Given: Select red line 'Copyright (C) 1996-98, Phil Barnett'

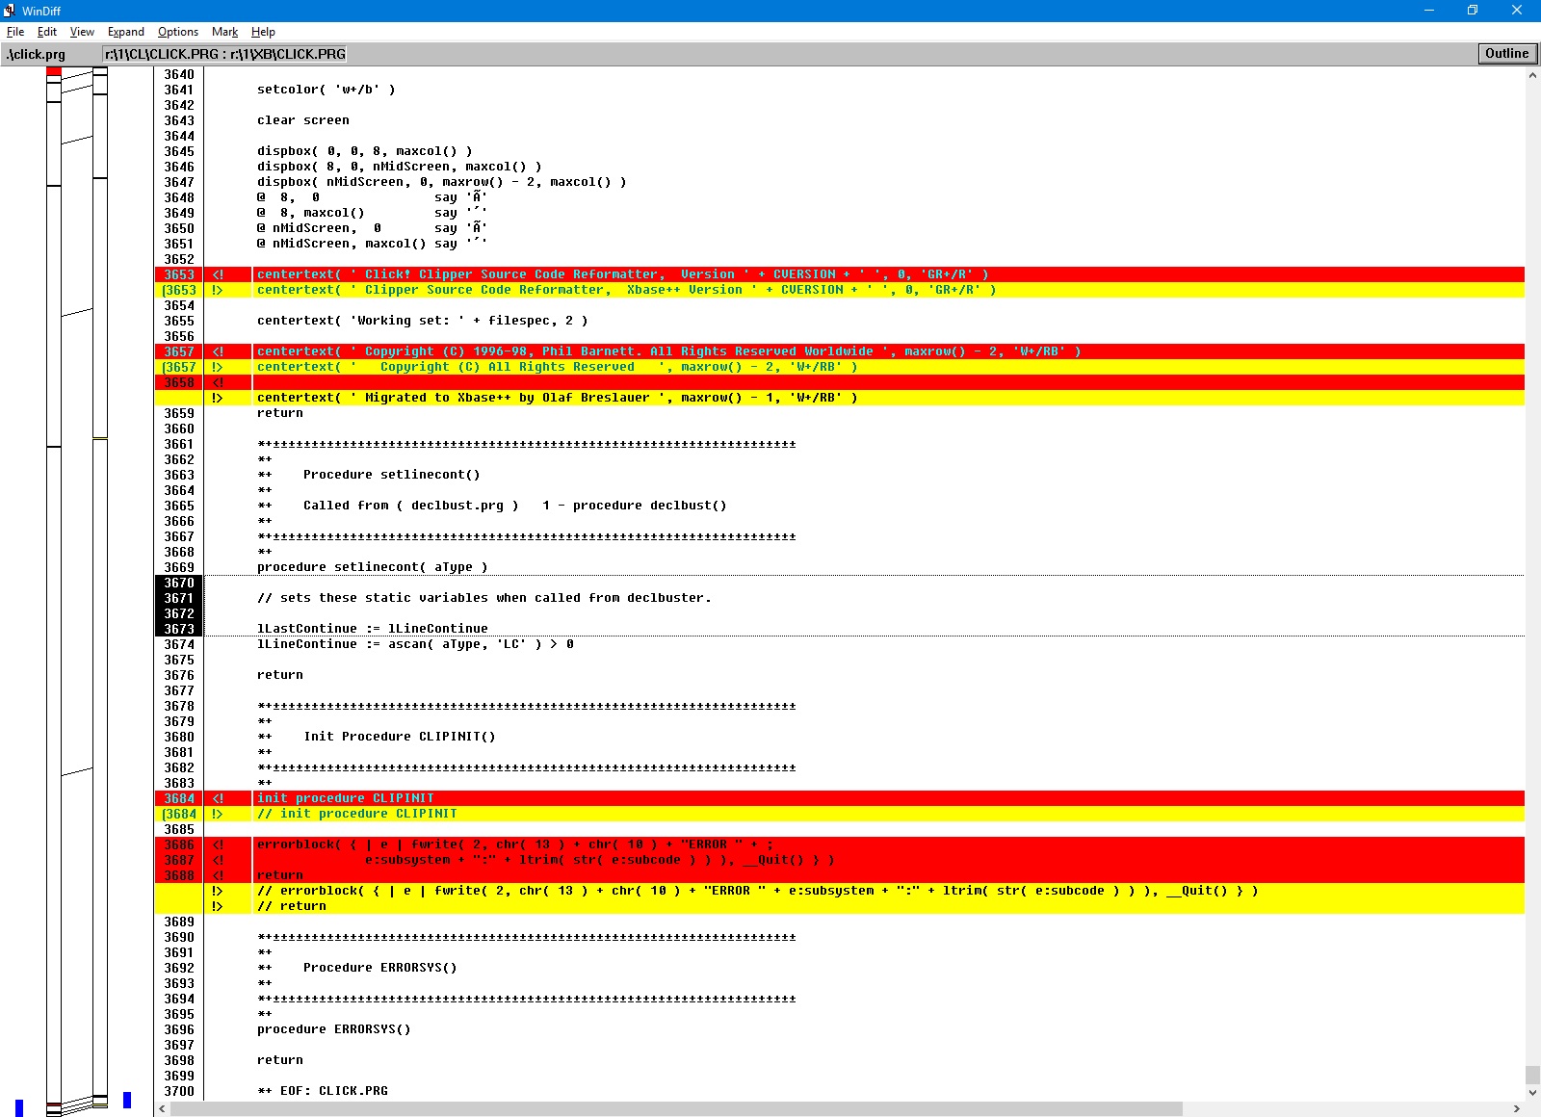Looking at the screenshot, I should [839, 351].
